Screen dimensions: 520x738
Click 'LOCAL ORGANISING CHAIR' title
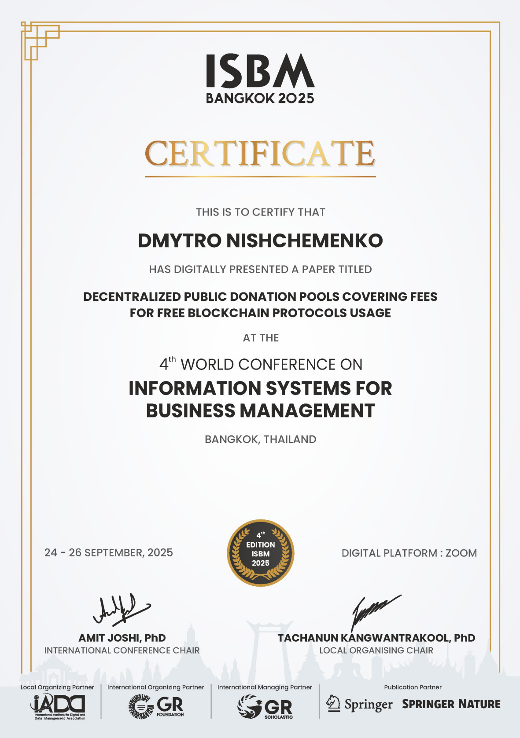(x=376, y=650)
